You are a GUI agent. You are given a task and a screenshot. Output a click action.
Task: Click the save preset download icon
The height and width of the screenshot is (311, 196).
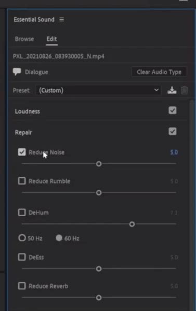(x=172, y=90)
